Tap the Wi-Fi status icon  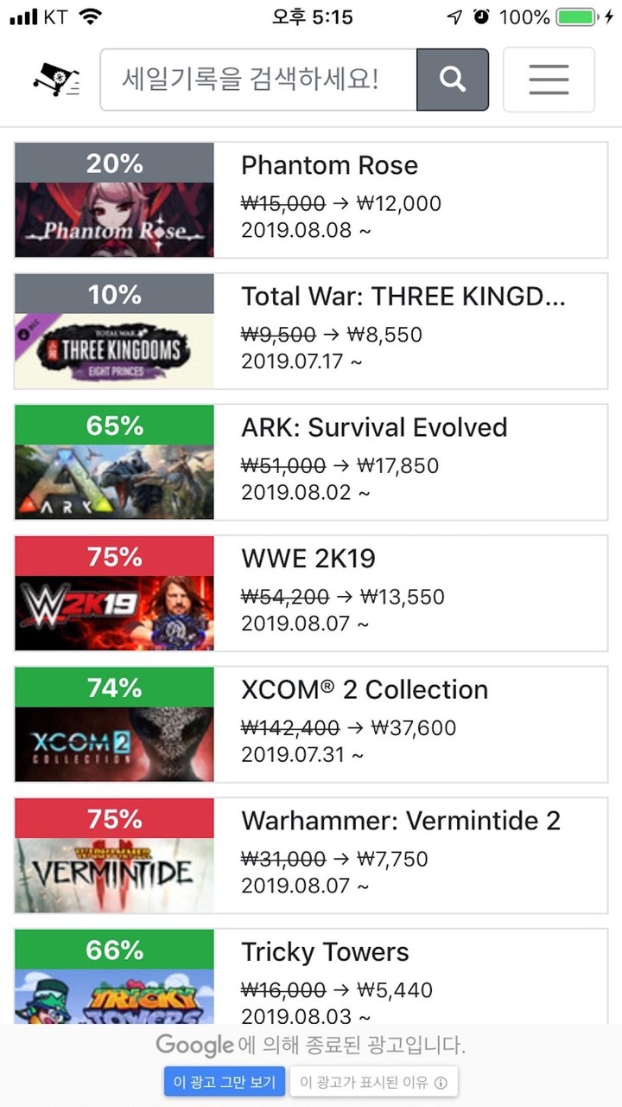[x=89, y=17]
